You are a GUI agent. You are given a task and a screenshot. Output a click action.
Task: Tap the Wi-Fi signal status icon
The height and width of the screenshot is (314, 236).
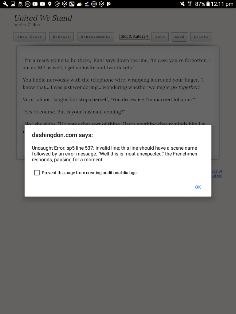coord(190,4)
